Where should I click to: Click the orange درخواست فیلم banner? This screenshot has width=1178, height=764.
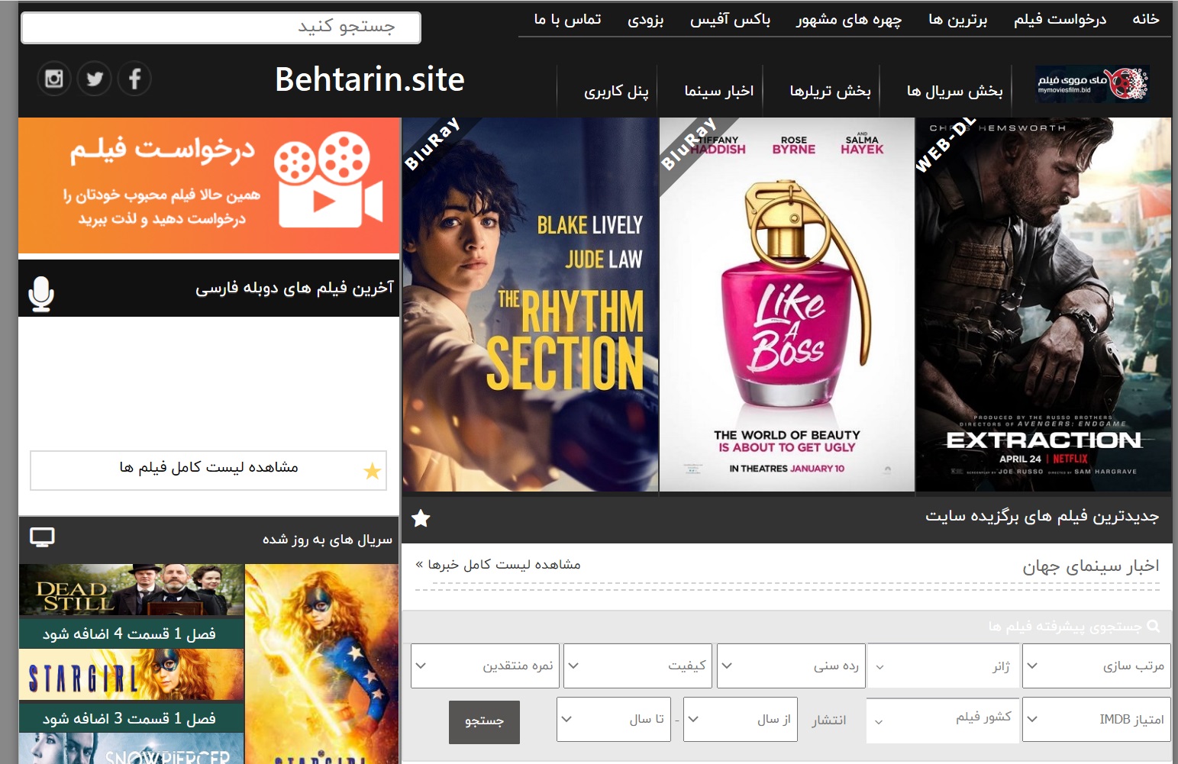tap(209, 185)
